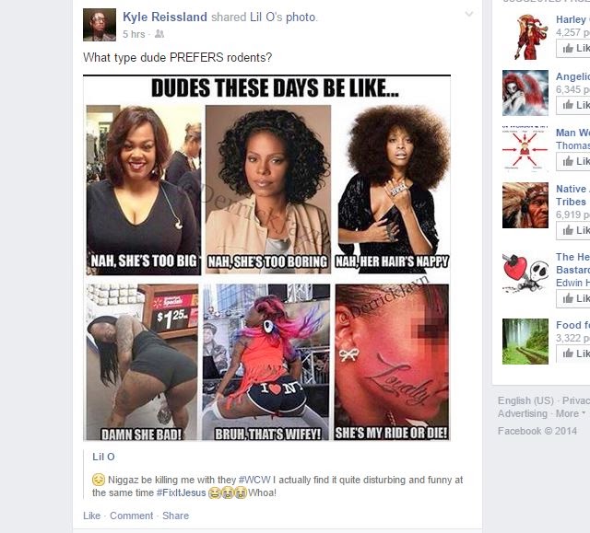Open the forest Food page thumbnail
Viewport: 590px width, 533px height.
pos(525,342)
